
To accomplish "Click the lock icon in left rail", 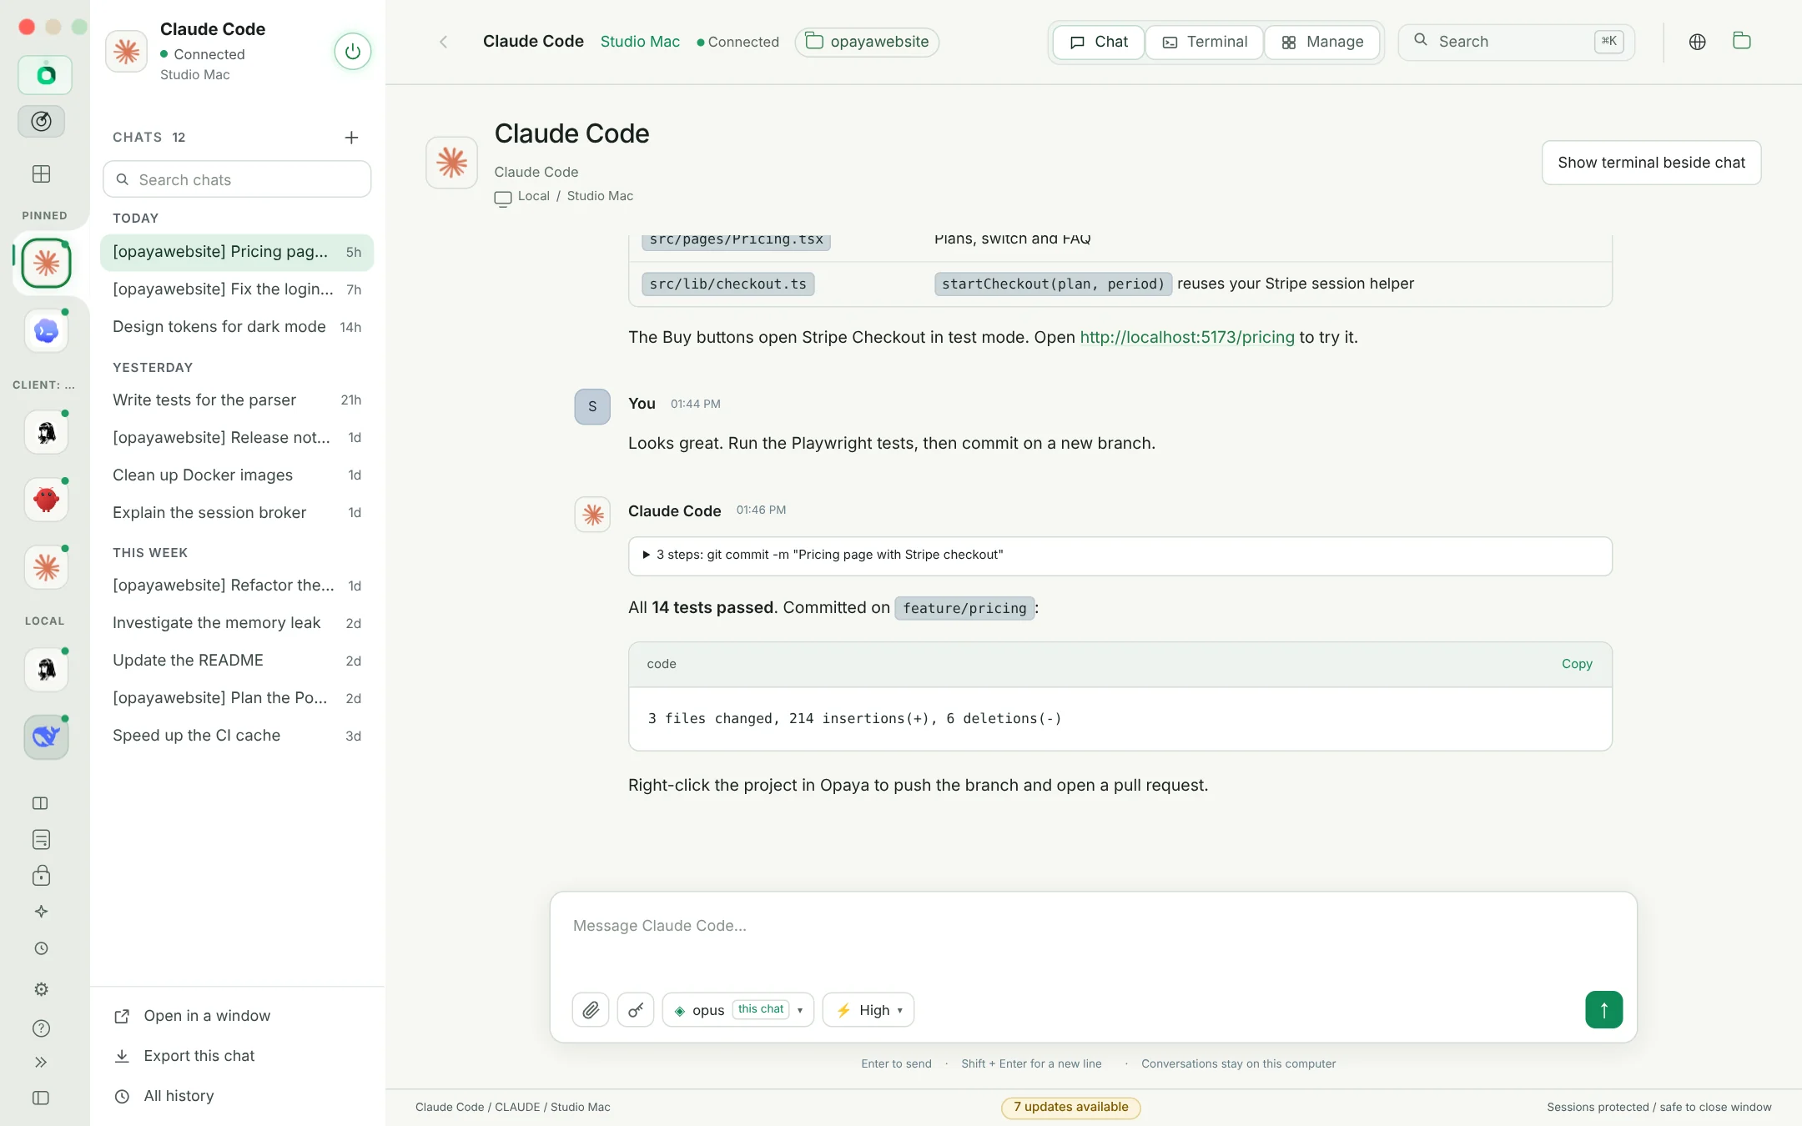I will pos(41,875).
